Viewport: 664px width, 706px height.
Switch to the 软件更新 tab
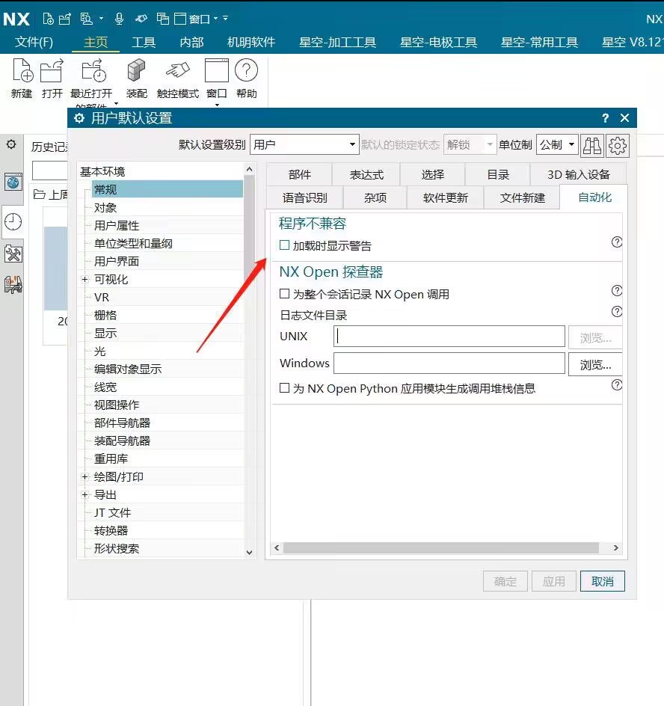(445, 197)
